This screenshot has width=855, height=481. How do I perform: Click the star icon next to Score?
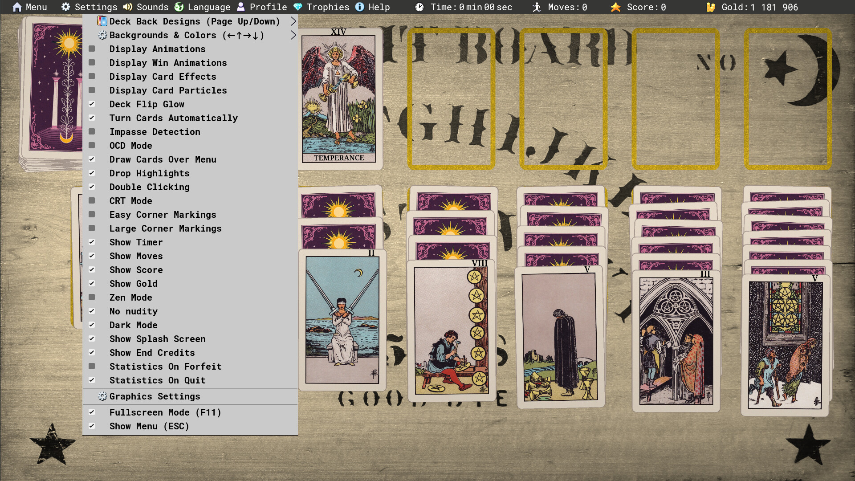(x=615, y=7)
